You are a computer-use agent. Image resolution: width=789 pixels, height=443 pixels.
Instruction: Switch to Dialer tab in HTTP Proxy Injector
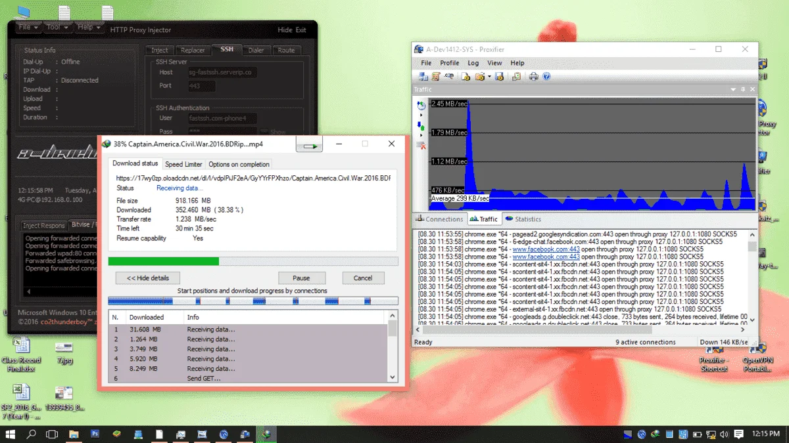pyautogui.click(x=256, y=50)
